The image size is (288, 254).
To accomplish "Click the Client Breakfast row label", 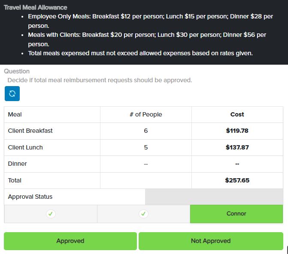I will 30,131.
